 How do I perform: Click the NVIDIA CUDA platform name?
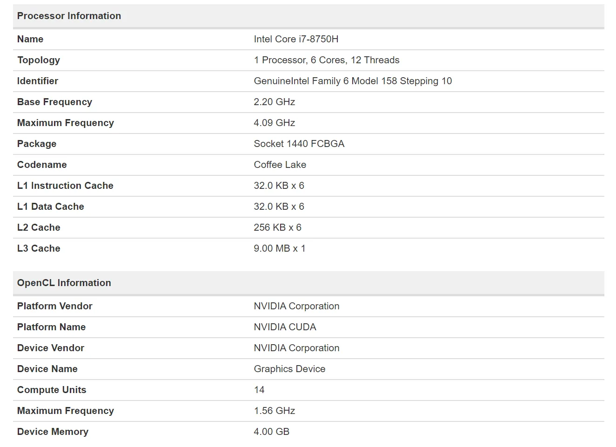tap(285, 327)
